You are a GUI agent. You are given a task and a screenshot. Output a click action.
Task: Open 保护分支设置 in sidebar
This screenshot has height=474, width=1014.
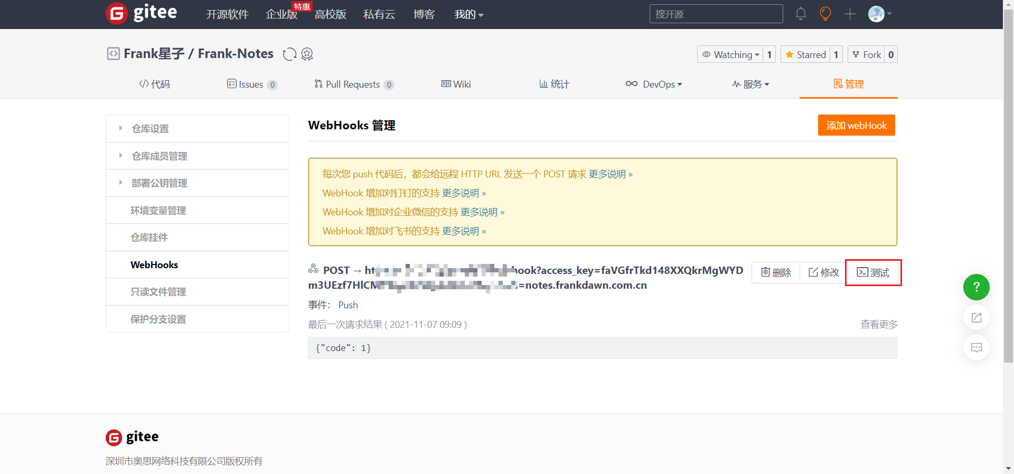pos(198,319)
